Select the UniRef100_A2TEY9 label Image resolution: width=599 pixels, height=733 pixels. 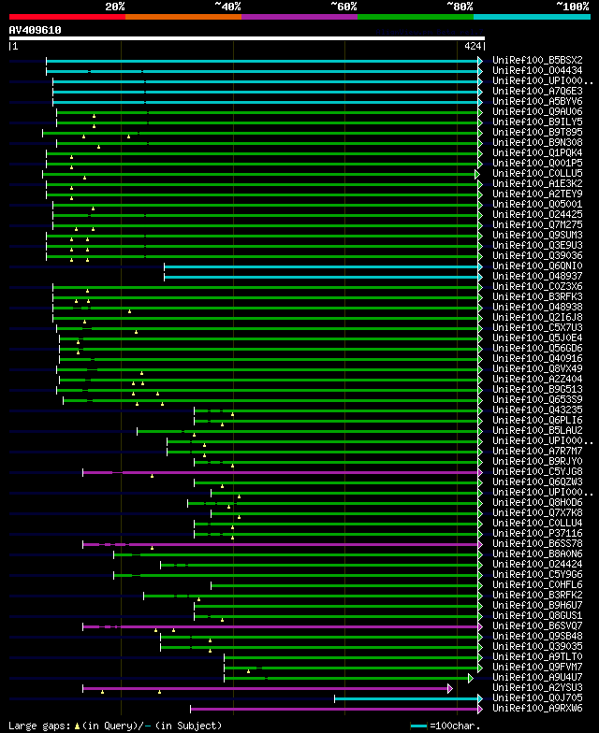[537, 194]
